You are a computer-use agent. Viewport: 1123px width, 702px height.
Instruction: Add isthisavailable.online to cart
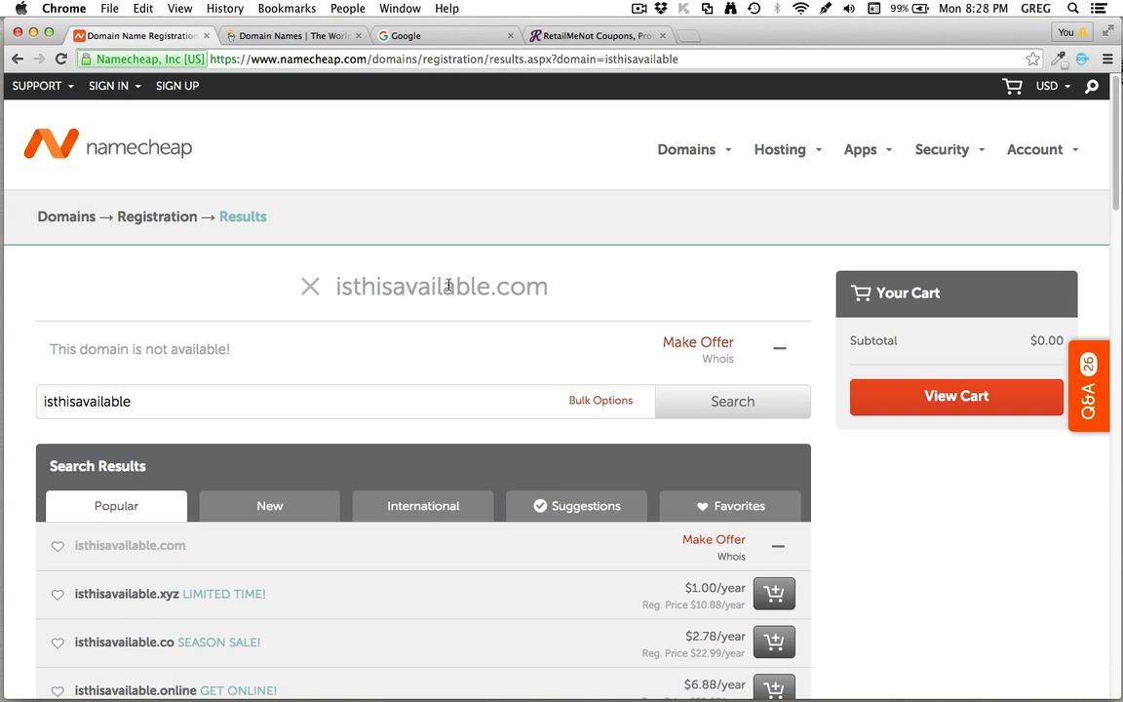(773, 687)
